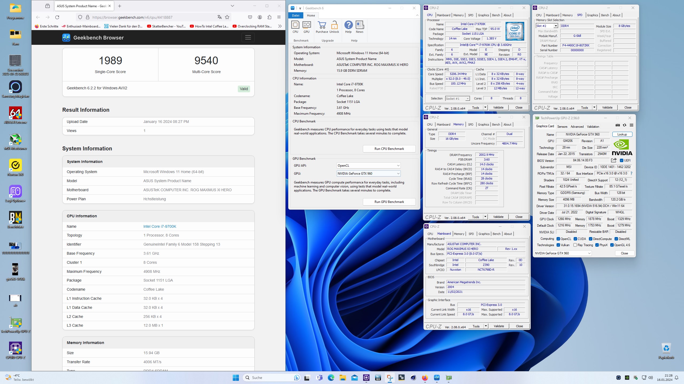
Task: Show more bookmarks with the double chevron
Action: pyautogui.click(x=280, y=26)
